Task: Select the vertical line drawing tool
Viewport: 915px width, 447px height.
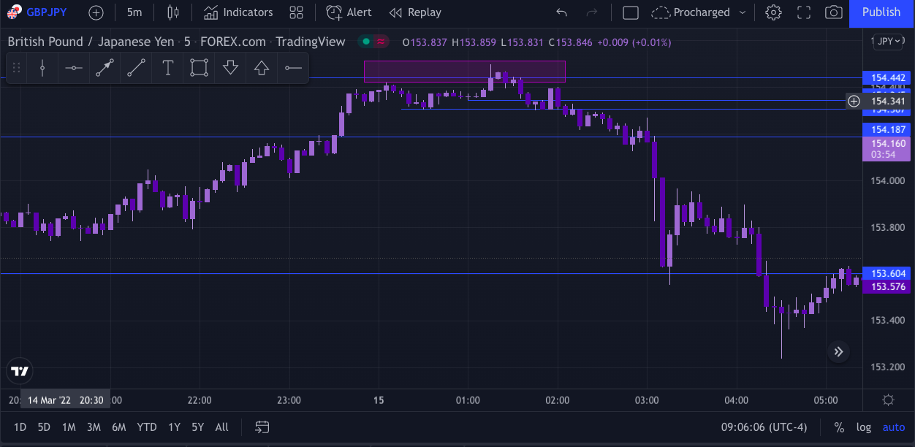Action: pyautogui.click(x=42, y=69)
